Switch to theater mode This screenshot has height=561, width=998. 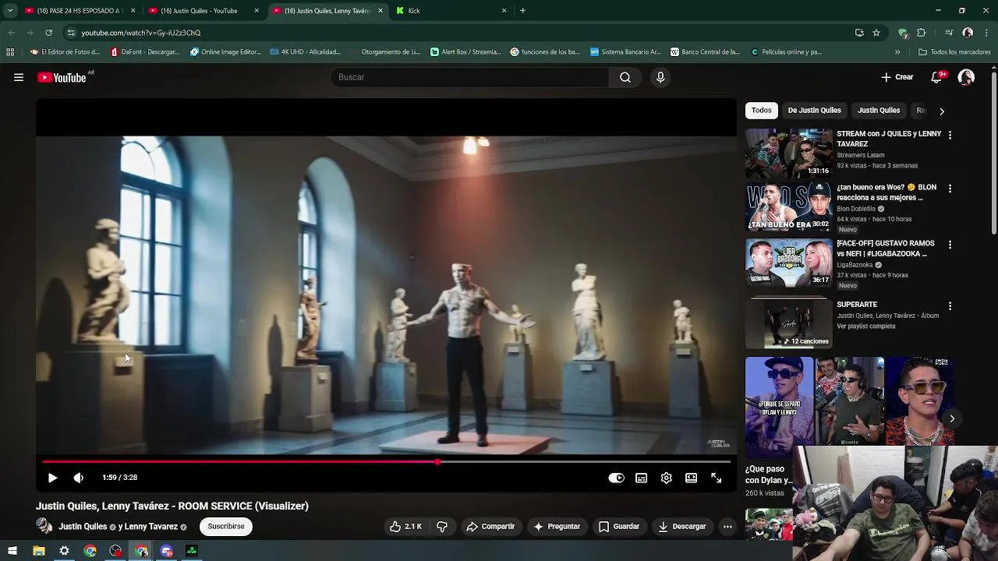pyautogui.click(x=691, y=478)
